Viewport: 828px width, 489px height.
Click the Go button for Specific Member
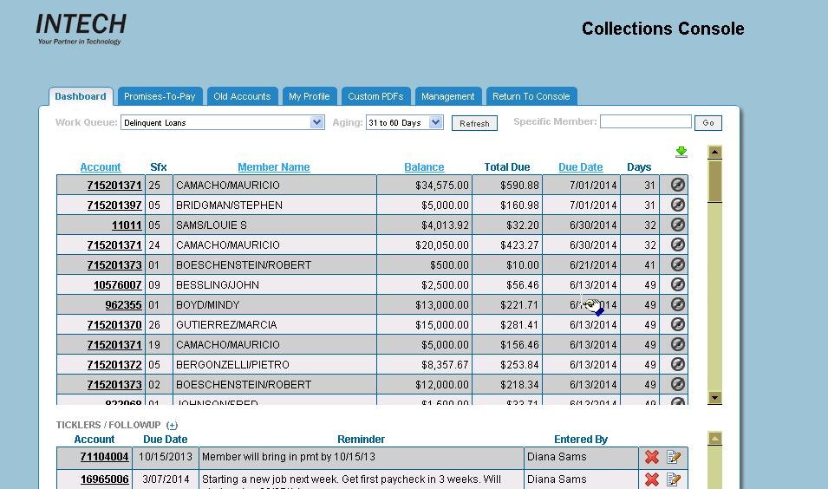[x=708, y=123]
